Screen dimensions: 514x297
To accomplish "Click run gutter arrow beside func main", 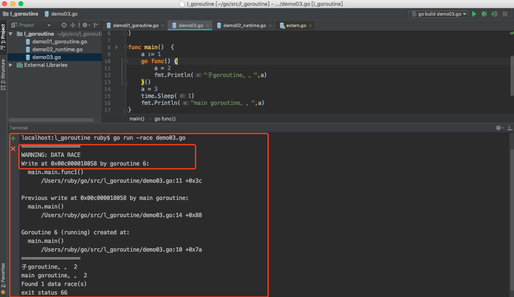I will click(117, 47).
